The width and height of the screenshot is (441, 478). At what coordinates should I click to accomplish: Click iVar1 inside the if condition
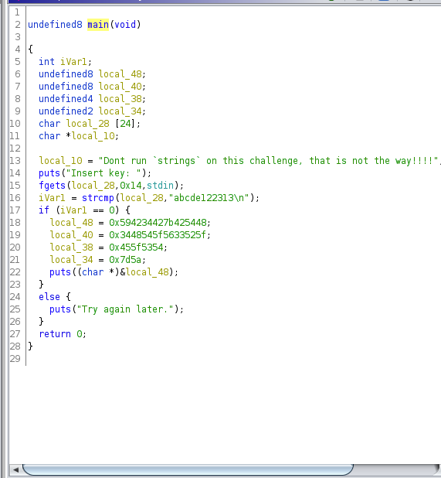click(73, 210)
